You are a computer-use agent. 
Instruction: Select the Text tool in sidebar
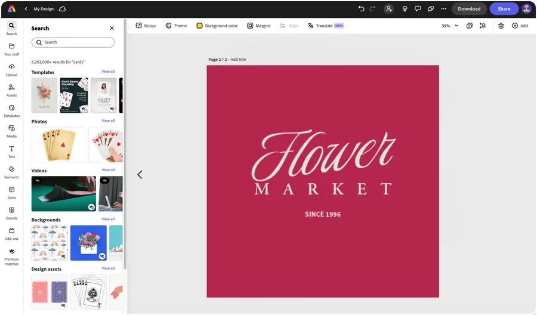pos(11,152)
